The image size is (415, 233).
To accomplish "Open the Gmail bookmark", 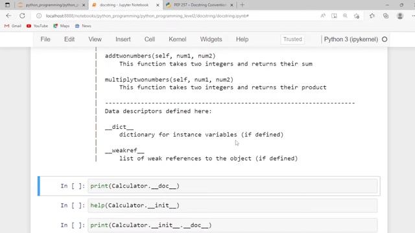I will click(13, 26).
